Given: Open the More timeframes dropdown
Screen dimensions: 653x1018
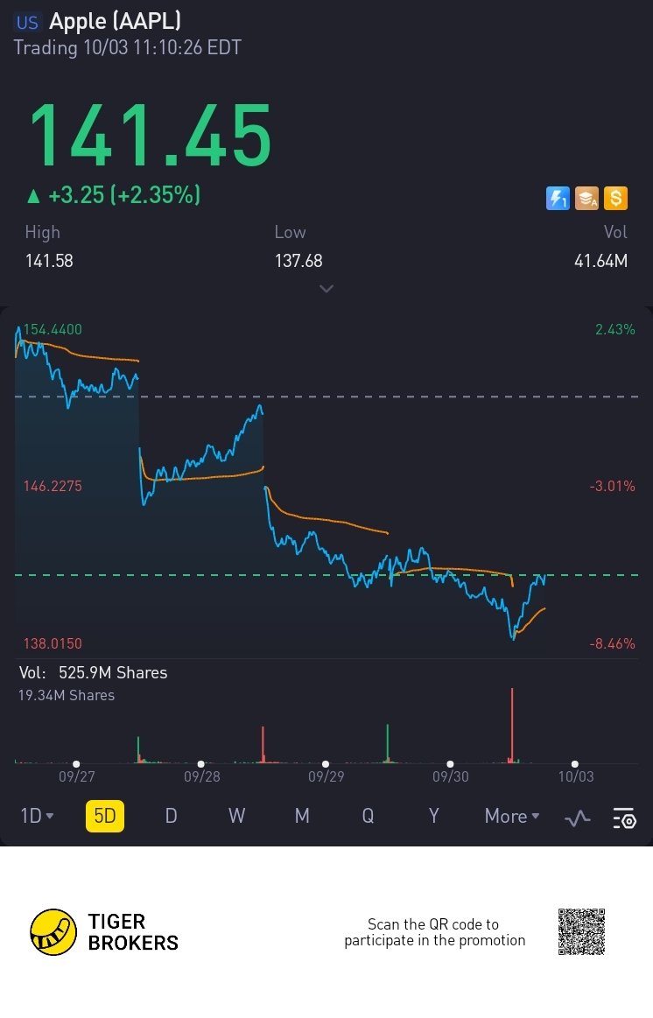Looking at the screenshot, I should pos(512,816).
